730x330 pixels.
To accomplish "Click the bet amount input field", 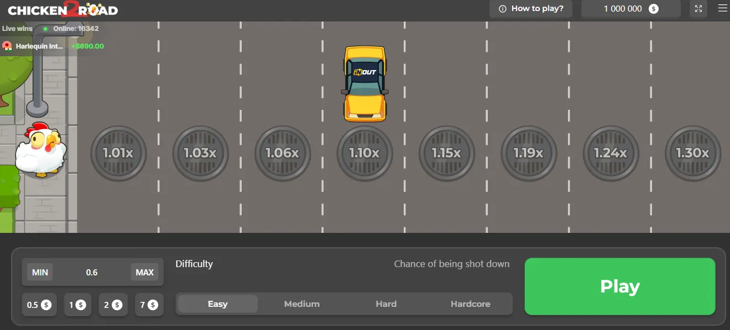I will click(x=92, y=272).
